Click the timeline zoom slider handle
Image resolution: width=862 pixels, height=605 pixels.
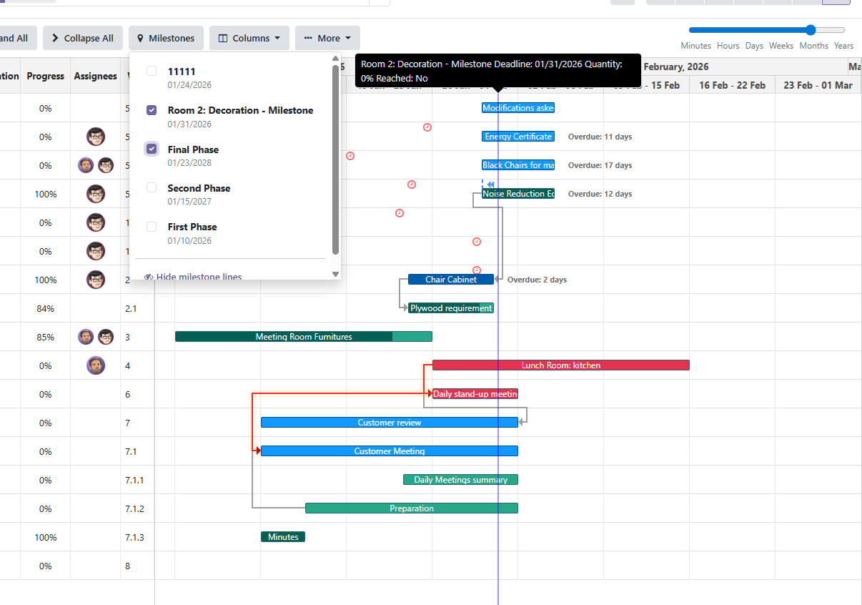(x=810, y=30)
